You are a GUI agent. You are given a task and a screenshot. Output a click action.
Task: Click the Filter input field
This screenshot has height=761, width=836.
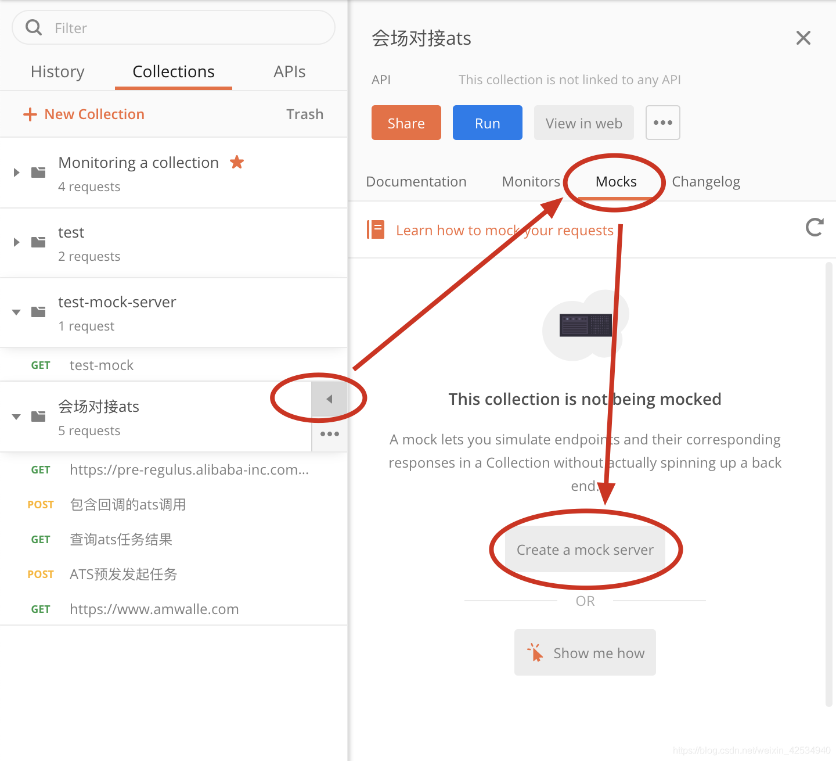[174, 27]
